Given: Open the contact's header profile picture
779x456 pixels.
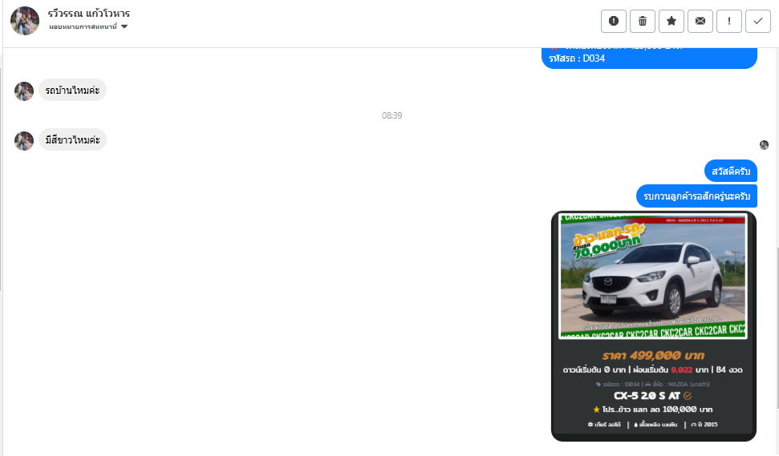Looking at the screenshot, I should click(25, 21).
